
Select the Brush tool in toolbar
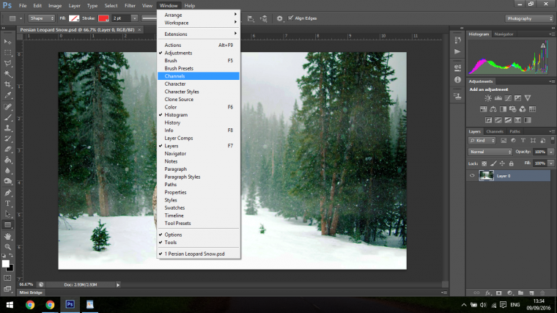pyautogui.click(x=7, y=117)
